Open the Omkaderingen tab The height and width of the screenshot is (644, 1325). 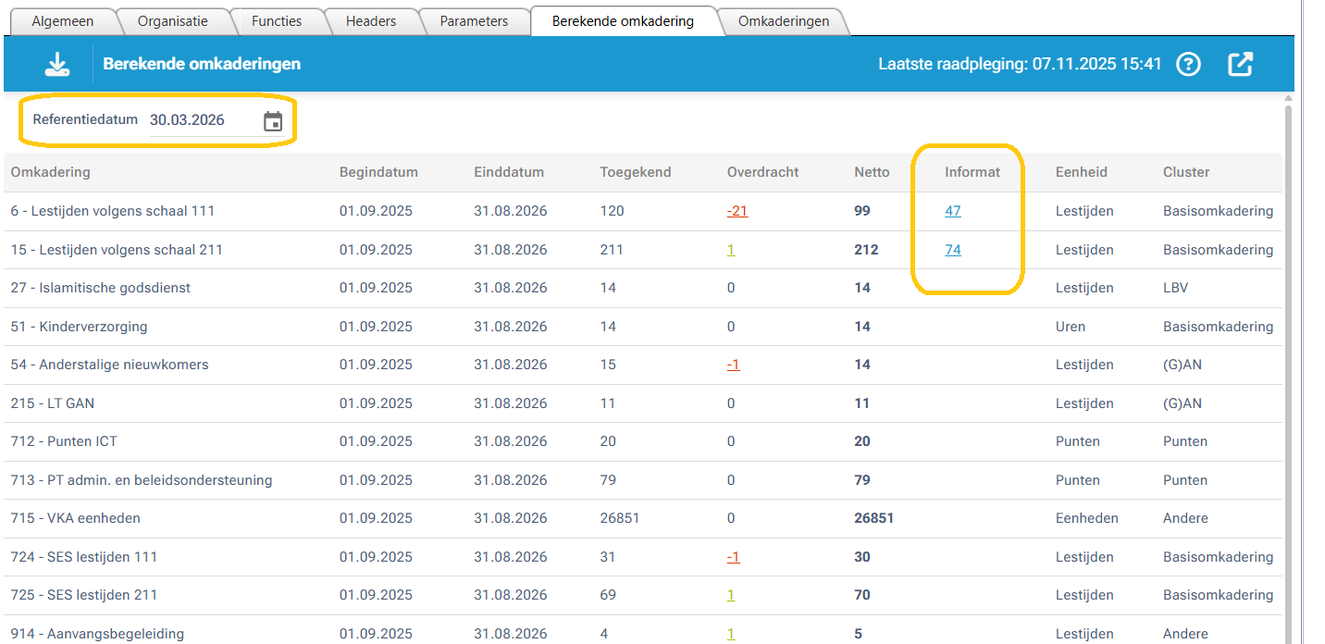(783, 20)
